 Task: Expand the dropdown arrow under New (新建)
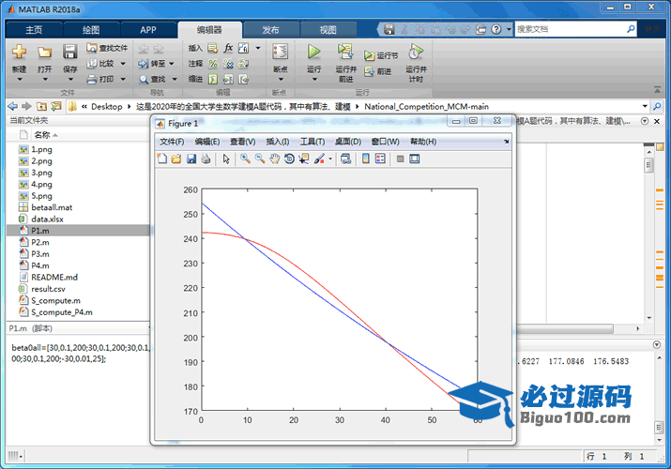click(x=20, y=80)
